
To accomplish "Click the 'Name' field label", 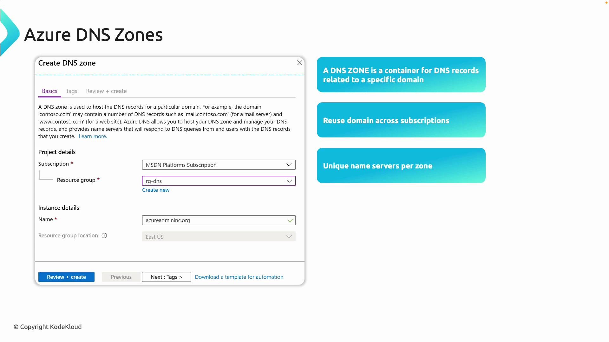I will 46,219.
